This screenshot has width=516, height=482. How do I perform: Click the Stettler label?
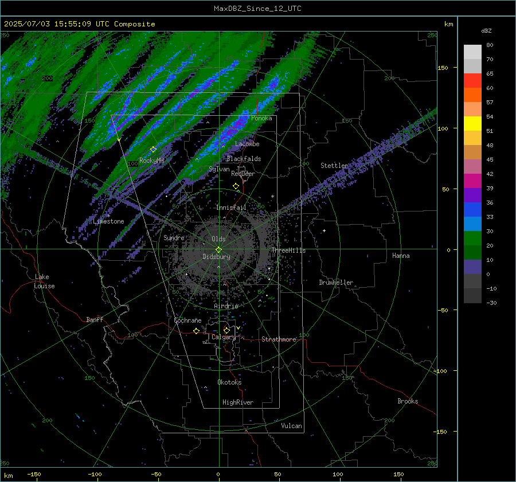pos(334,166)
